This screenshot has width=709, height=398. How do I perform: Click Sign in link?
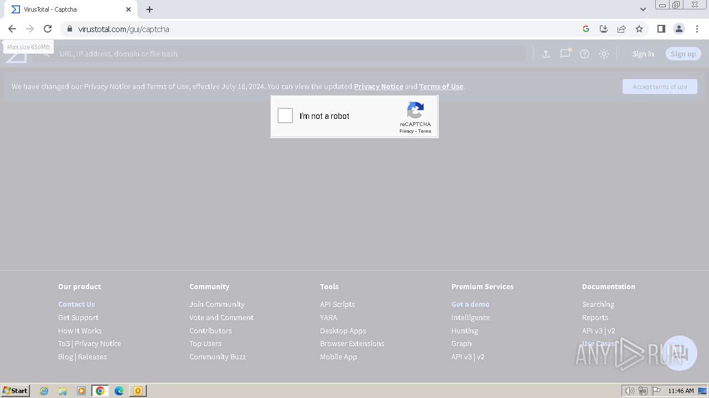point(643,54)
